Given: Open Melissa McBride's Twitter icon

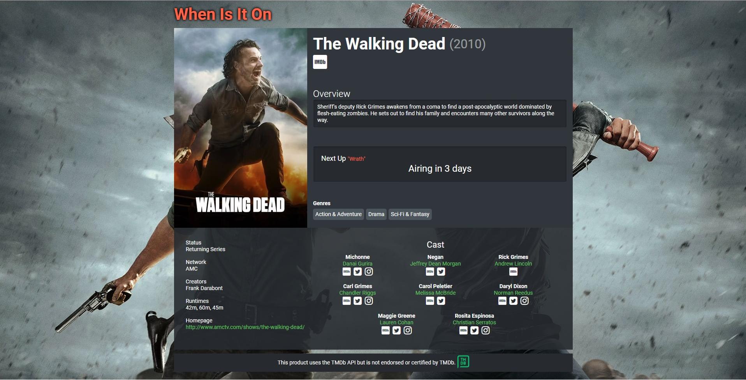Looking at the screenshot, I should point(441,301).
